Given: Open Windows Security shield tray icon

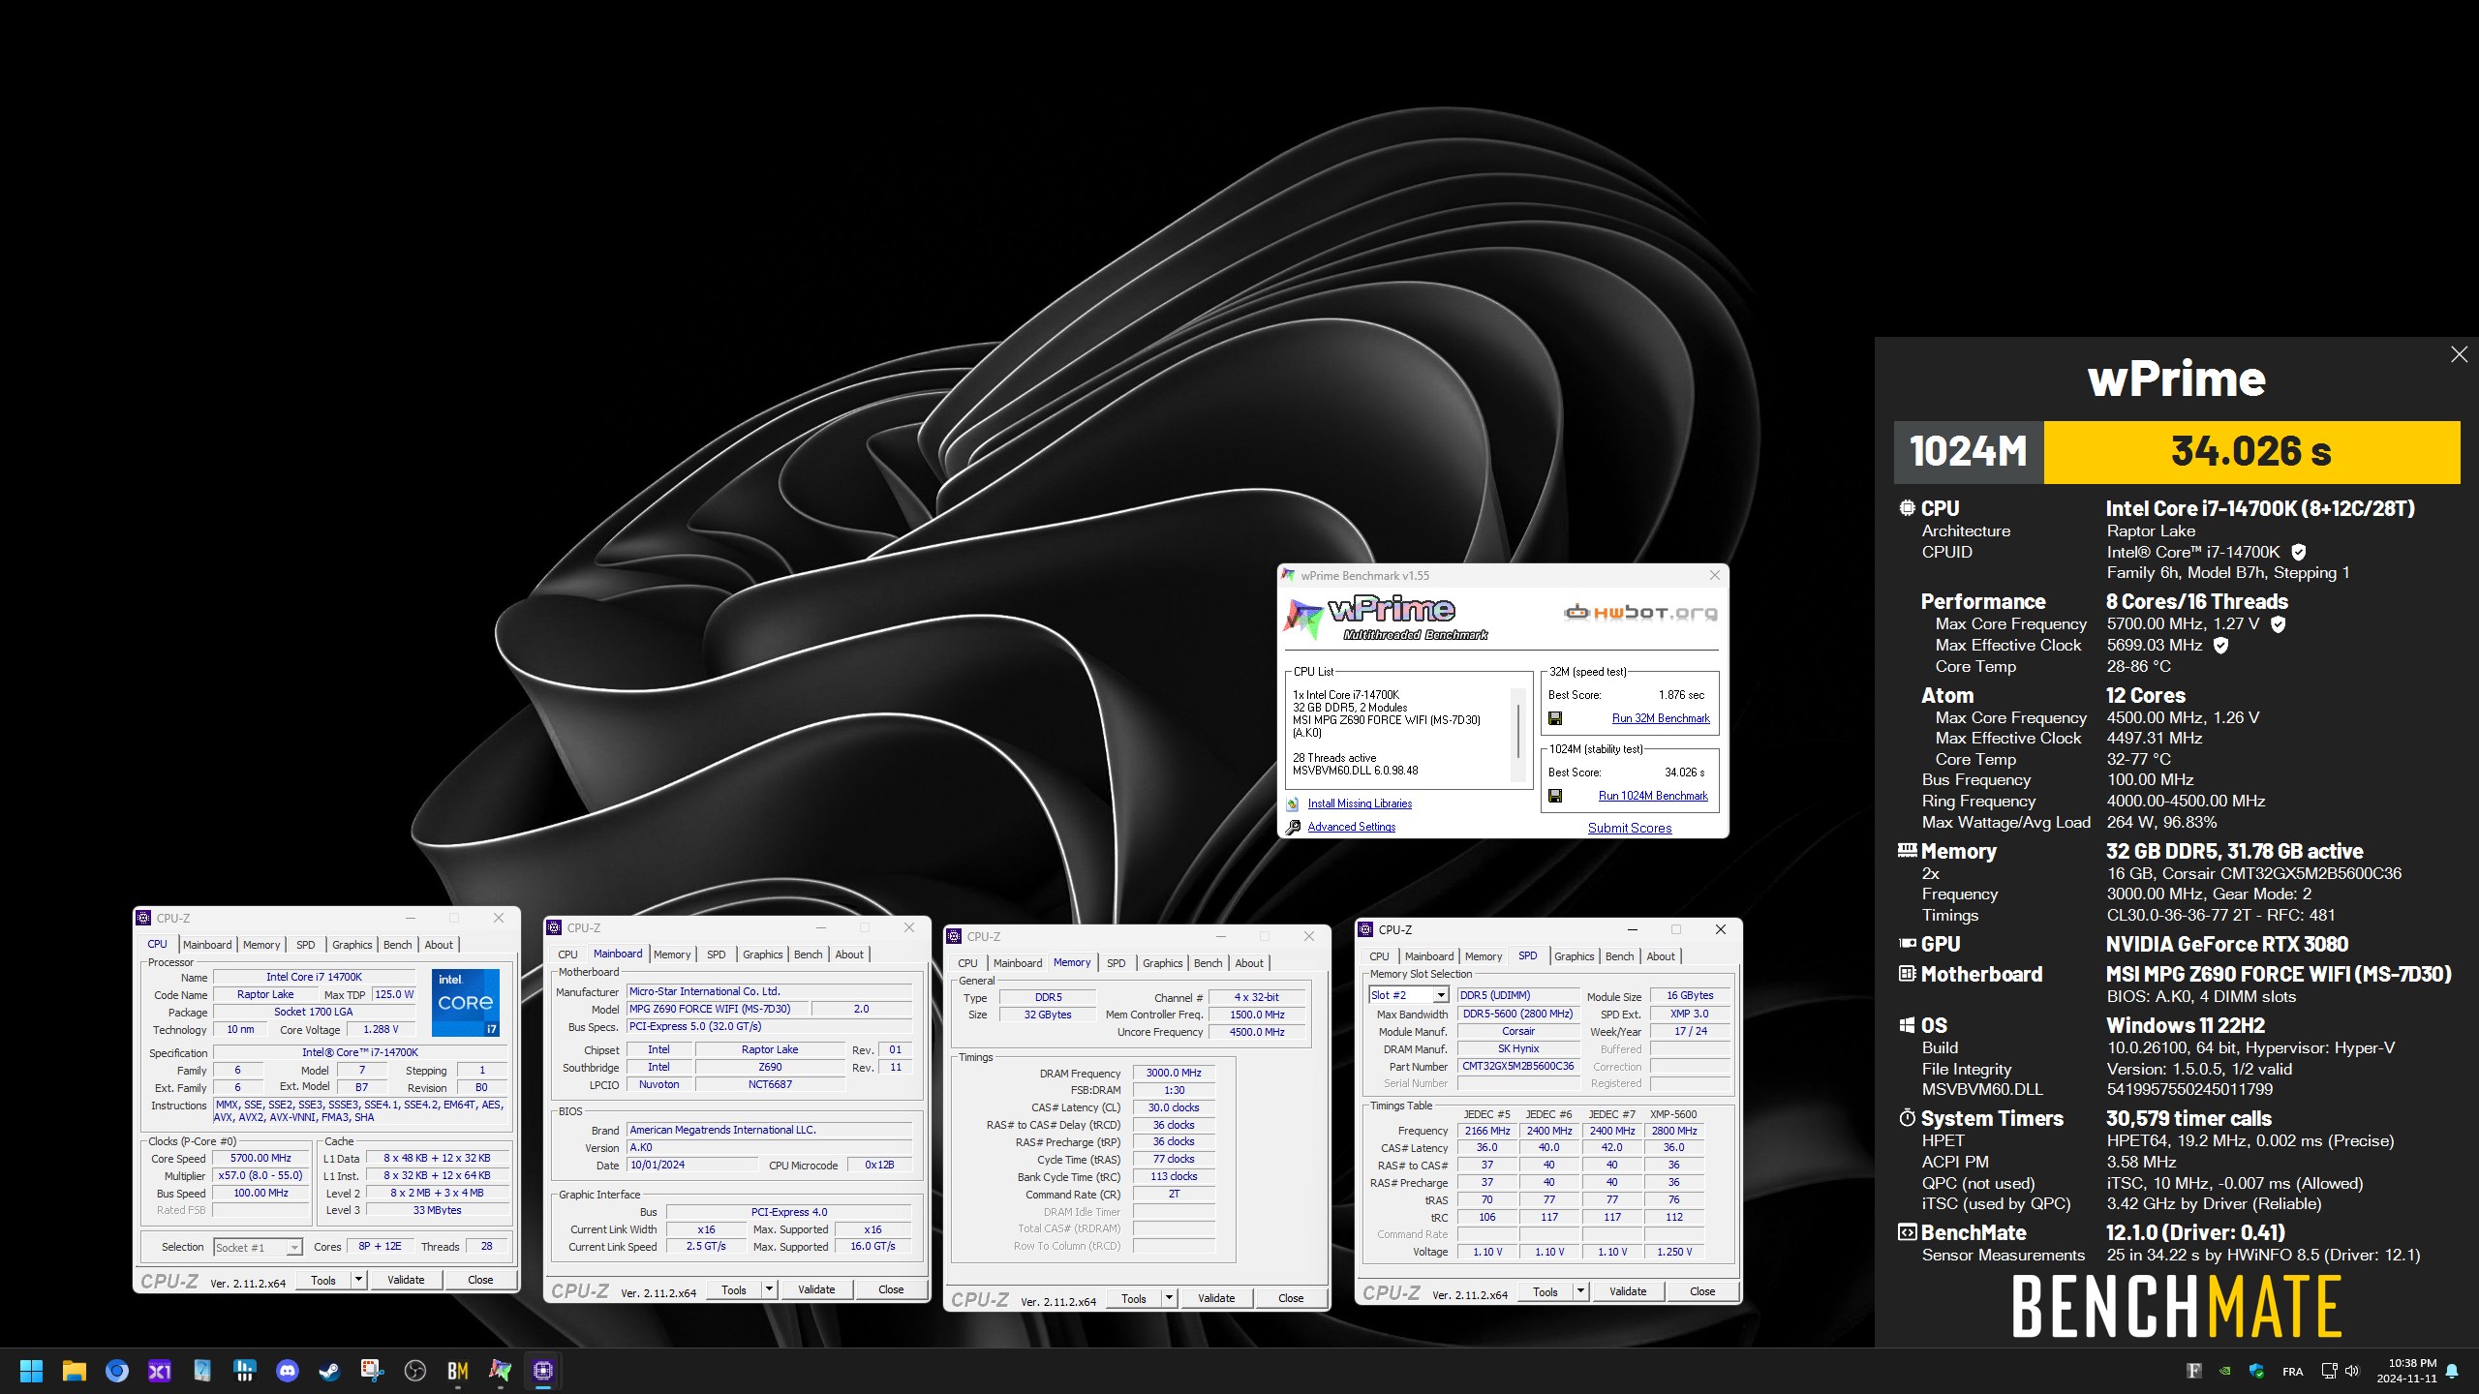Looking at the screenshot, I should (2256, 1371).
